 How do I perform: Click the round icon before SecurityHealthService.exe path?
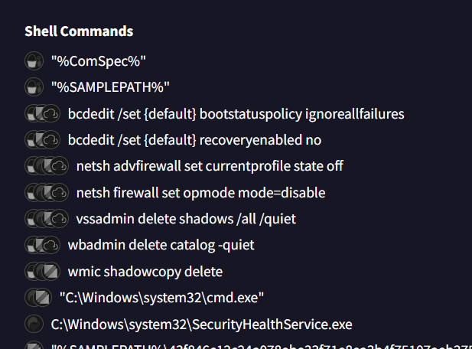tap(34, 324)
